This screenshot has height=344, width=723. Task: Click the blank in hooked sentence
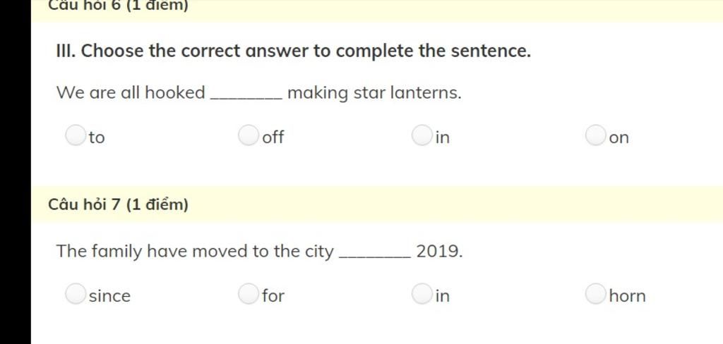pos(246,94)
